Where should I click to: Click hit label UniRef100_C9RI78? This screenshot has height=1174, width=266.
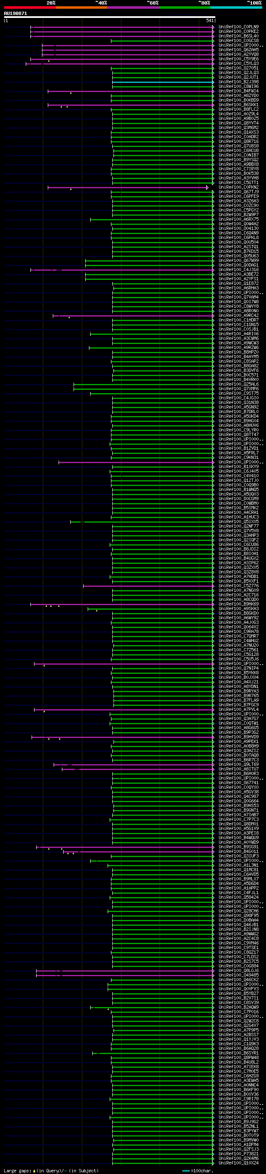pyautogui.click(x=238, y=1099)
